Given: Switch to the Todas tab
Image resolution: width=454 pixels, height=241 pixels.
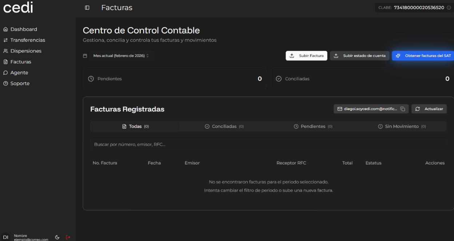Looking at the screenshot, I should 135,126.
